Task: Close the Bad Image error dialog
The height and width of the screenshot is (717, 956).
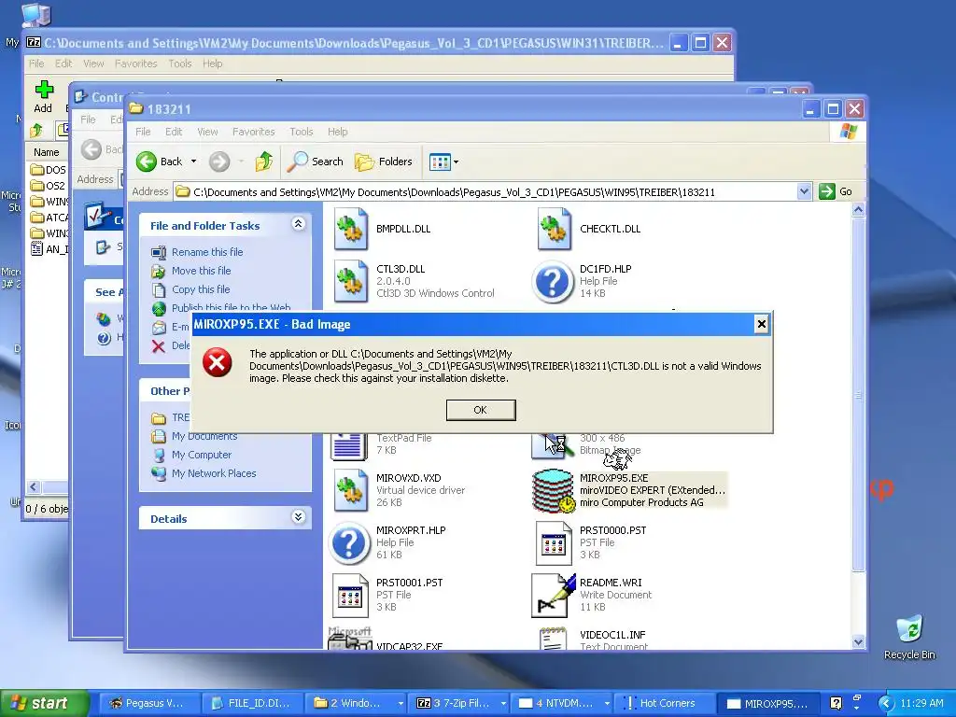Action: (761, 324)
